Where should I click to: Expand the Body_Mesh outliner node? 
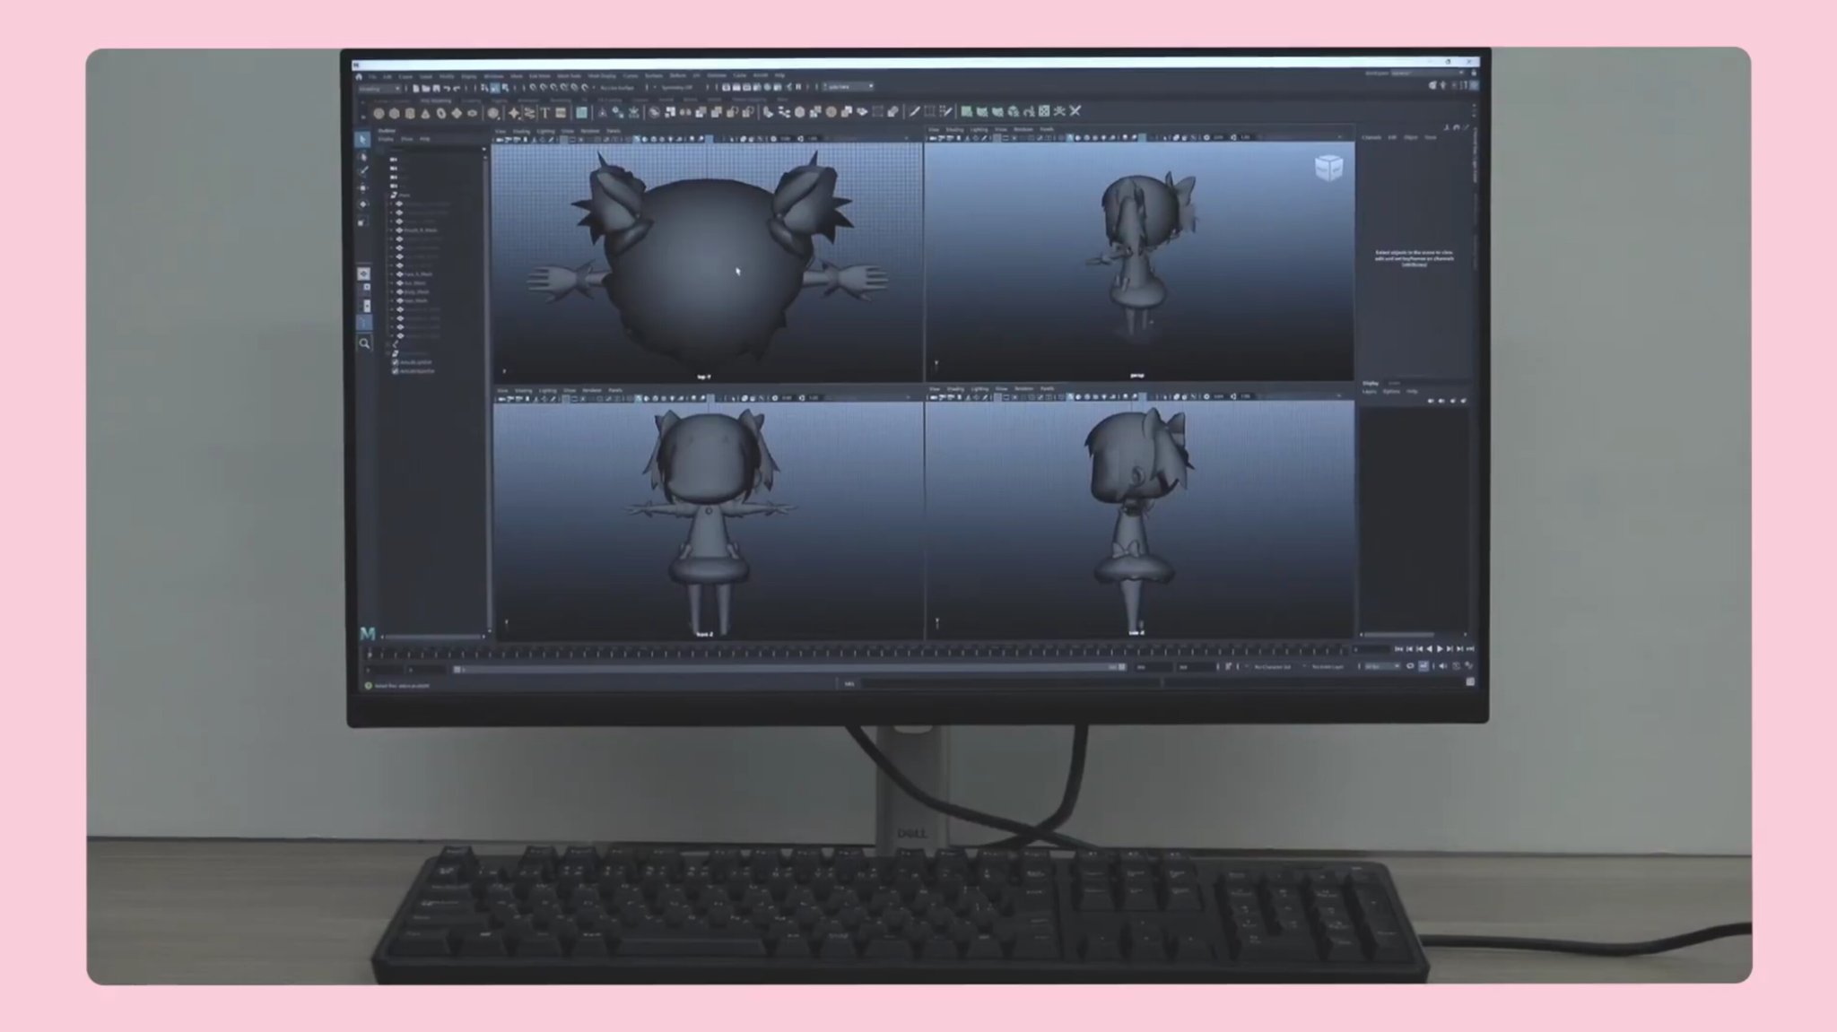[392, 291]
